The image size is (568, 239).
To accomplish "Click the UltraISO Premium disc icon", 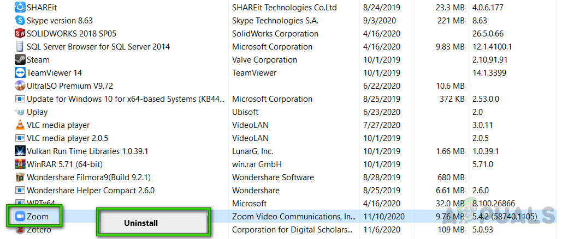I will 20,86.
